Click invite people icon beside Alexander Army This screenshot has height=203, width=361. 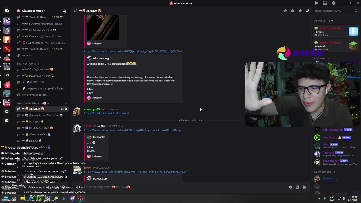click(x=65, y=11)
